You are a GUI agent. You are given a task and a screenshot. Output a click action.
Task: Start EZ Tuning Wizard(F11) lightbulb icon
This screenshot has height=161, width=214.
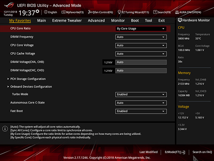[x=119, y=12]
